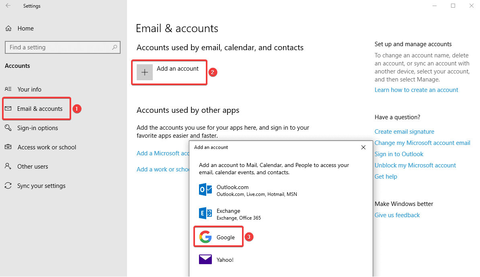
Task: Select the Yahoo! mail icon
Action: (x=205, y=260)
